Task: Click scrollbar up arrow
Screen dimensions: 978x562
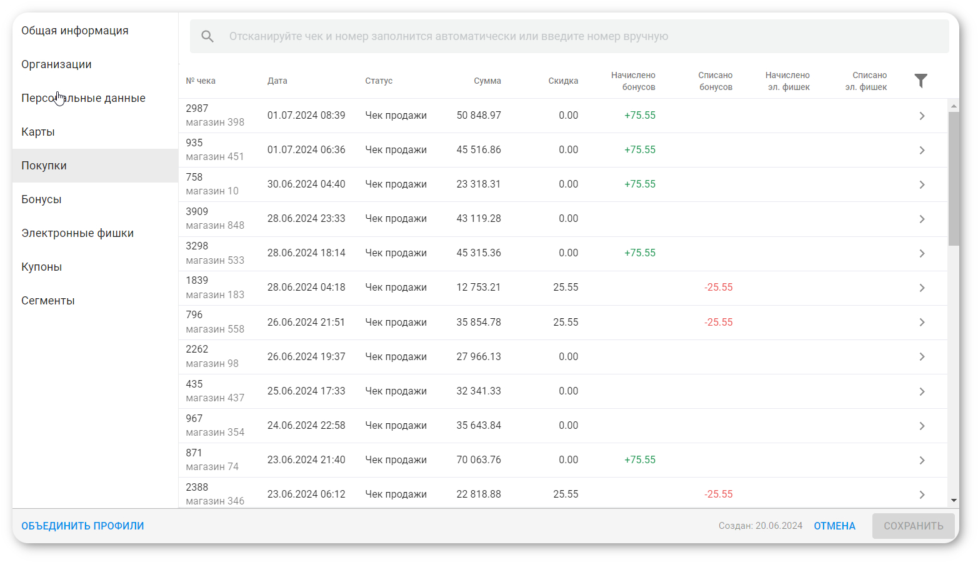Action: pos(954,106)
